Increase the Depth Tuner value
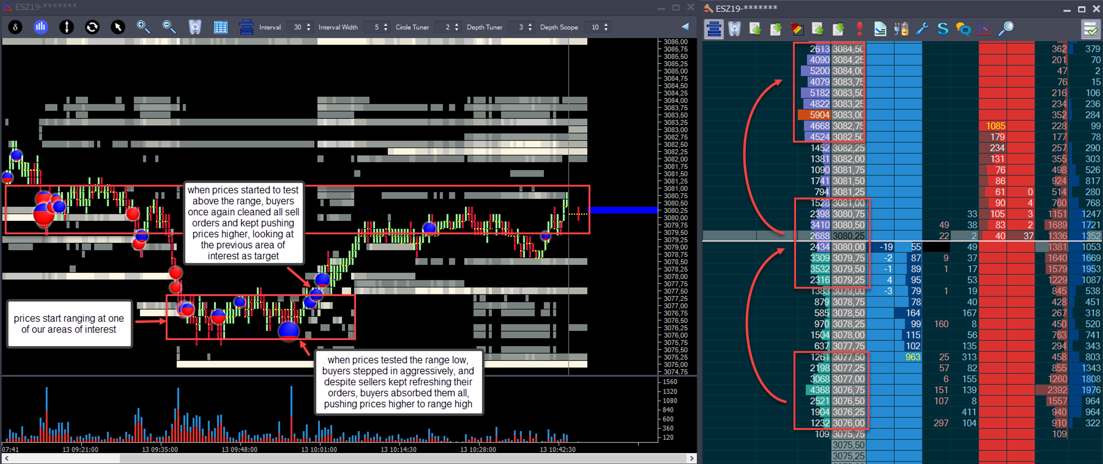Image resolution: width=1103 pixels, height=464 pixels. [x=530, y=24]
